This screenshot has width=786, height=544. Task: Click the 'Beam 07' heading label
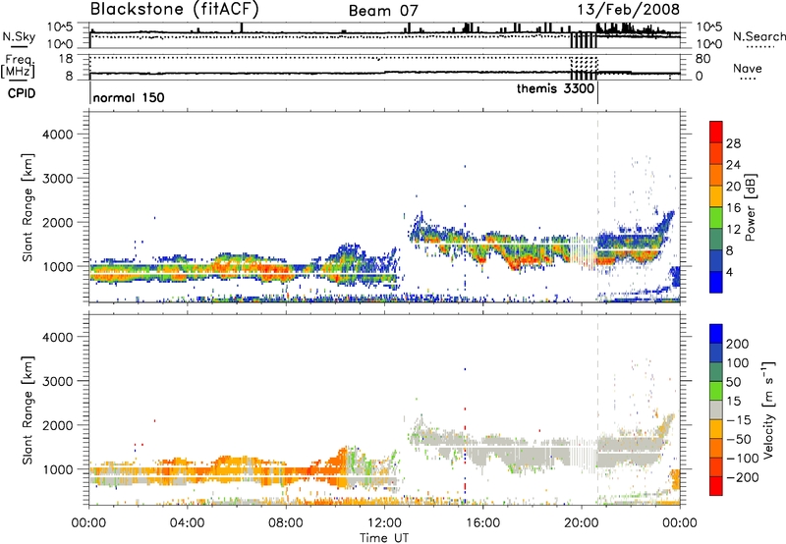(x=383, y=11)
